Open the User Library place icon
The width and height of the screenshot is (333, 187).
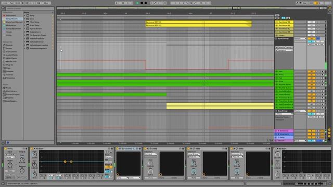click(x=4, y=91)
